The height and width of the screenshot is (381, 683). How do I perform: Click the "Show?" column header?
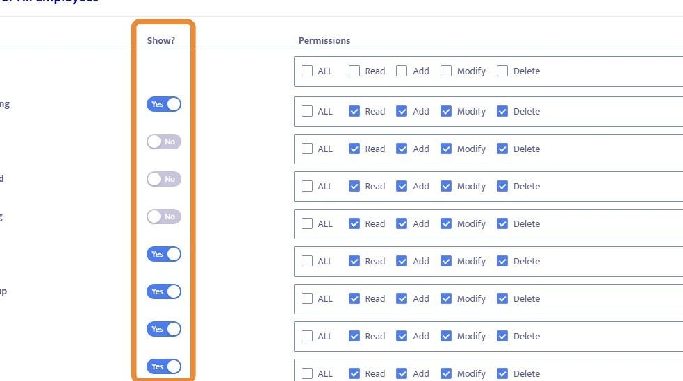(161, 40)
